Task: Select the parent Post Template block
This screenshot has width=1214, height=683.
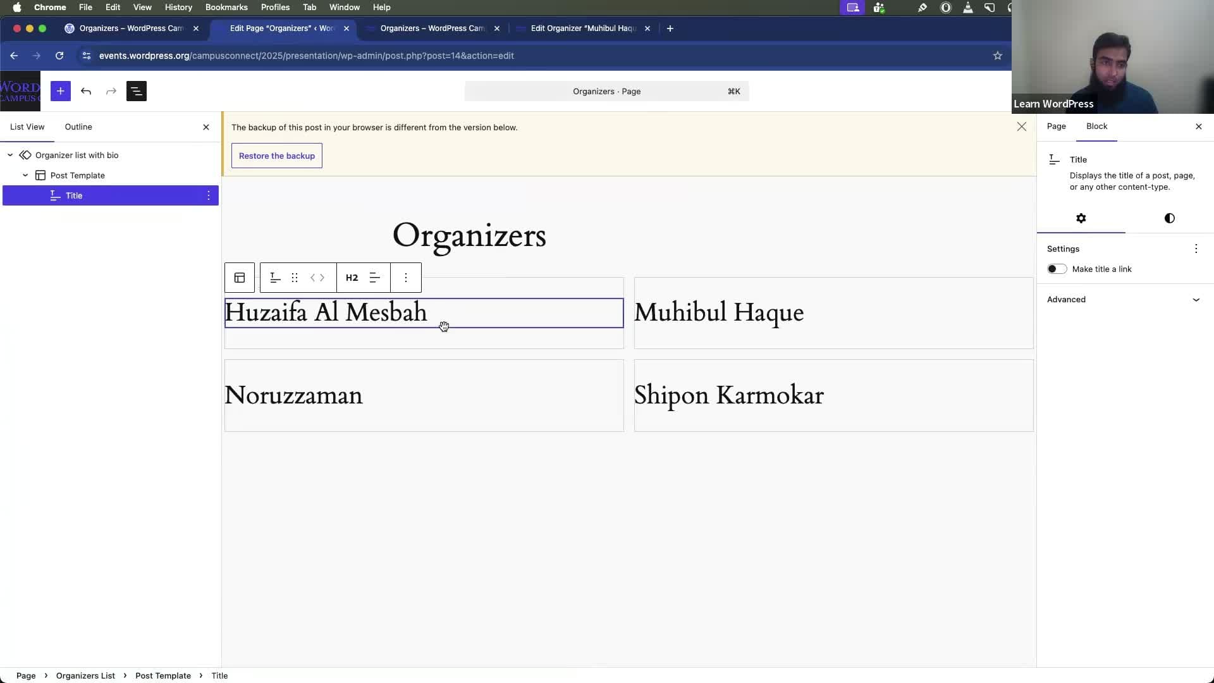Action: pos(239,278)
